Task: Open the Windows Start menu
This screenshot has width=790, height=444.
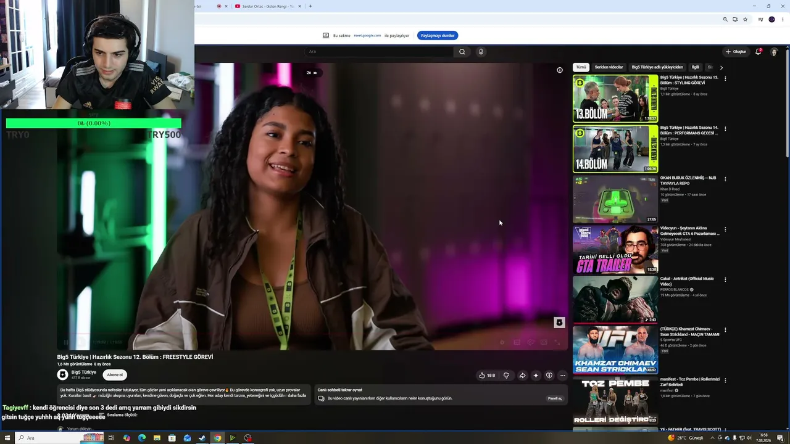Action: coord(7,438)
